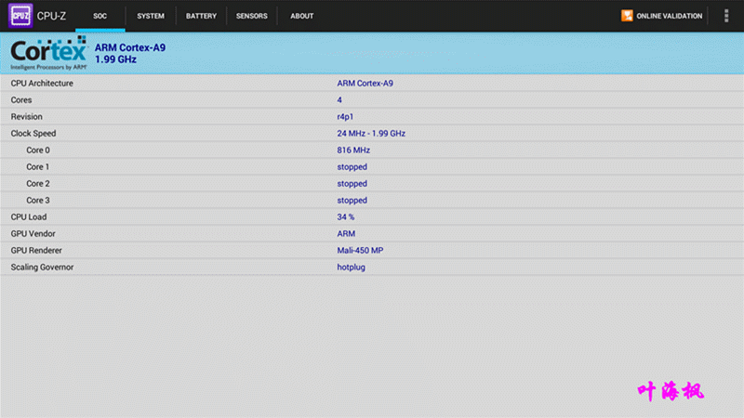744x418 pixels.
Task: Select the Core 3 stopped row
Action: coord(372,201)
